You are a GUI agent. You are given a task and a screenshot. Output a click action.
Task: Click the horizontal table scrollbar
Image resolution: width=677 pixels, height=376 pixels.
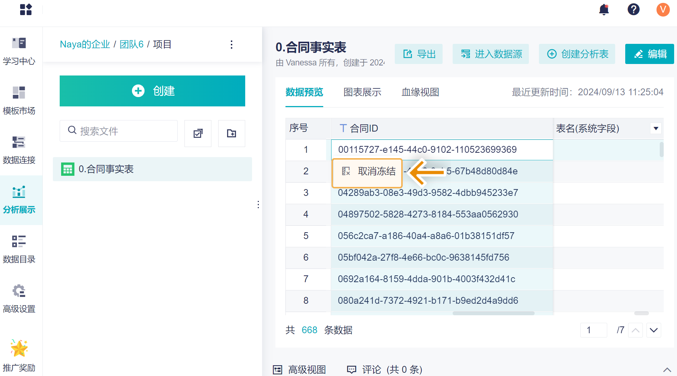[x=494, y=313]
